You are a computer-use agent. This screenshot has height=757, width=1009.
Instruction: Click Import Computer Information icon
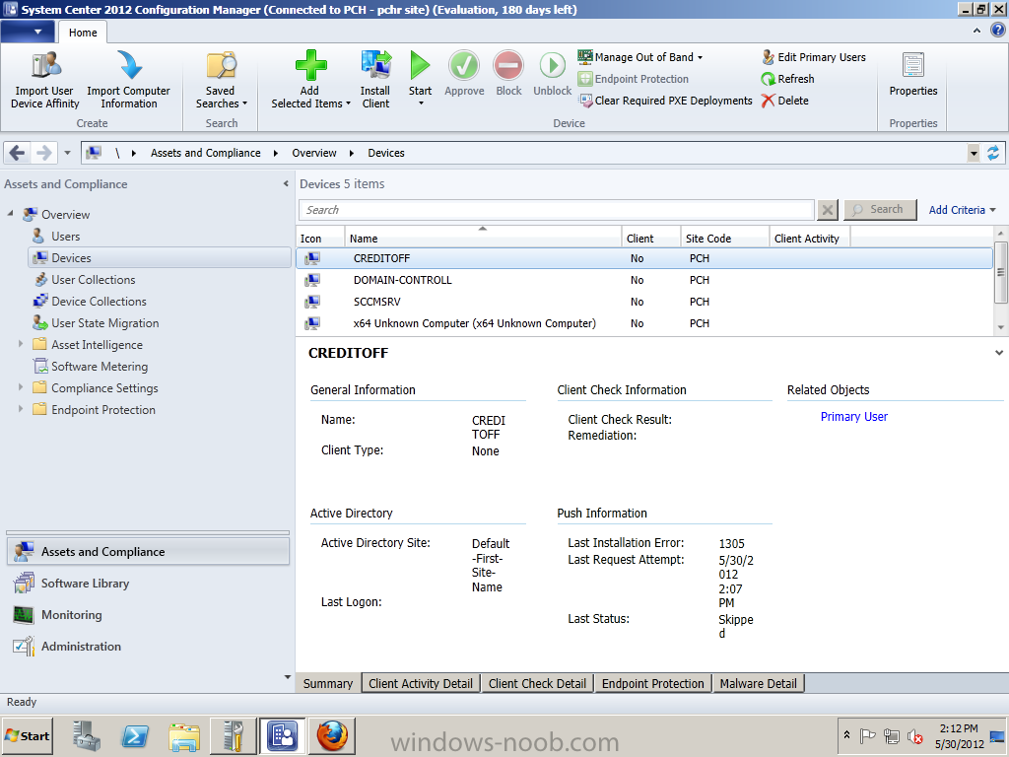[129, 65]
